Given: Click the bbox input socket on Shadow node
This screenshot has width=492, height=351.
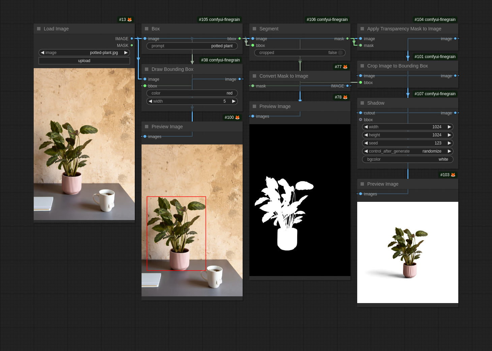Looking at the screenshot, I should (x=361, y=120).
